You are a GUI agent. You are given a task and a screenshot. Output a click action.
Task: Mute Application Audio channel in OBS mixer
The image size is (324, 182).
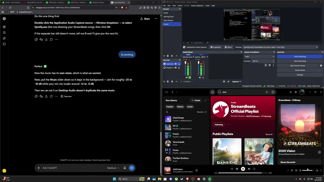tap(200, 78)
